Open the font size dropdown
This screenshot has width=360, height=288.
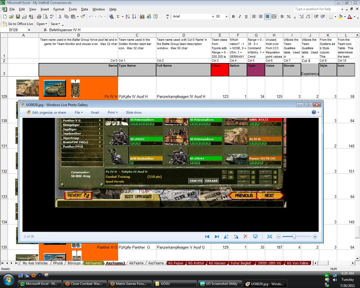[226, 17]
